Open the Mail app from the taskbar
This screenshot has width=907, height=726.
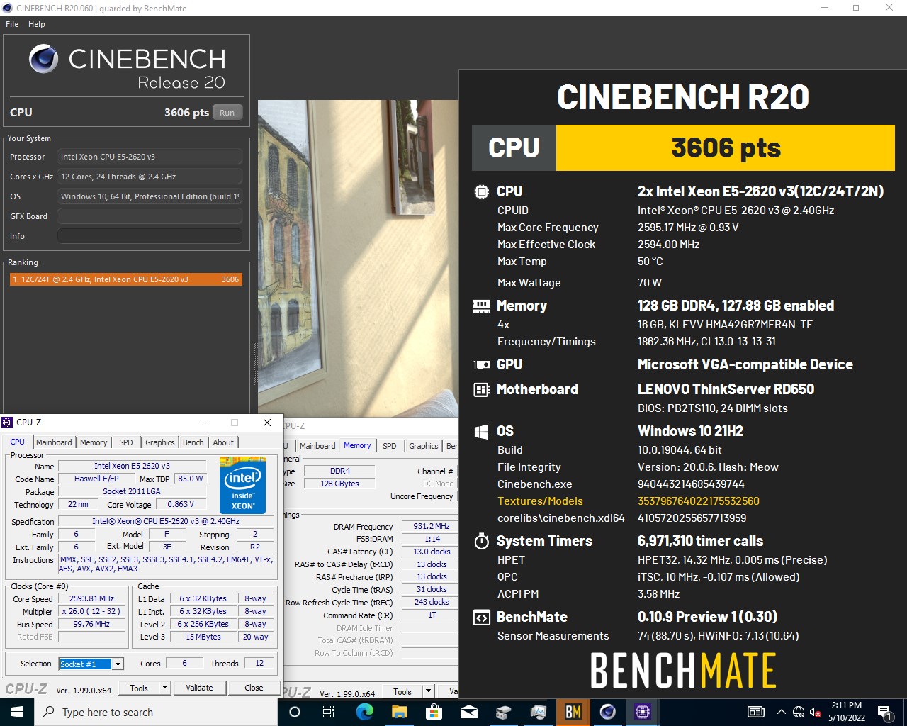click(468, 712)
